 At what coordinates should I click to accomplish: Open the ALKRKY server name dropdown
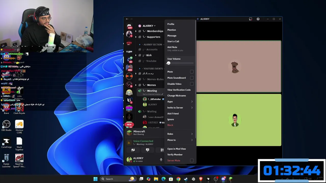[x=149, y=26]
